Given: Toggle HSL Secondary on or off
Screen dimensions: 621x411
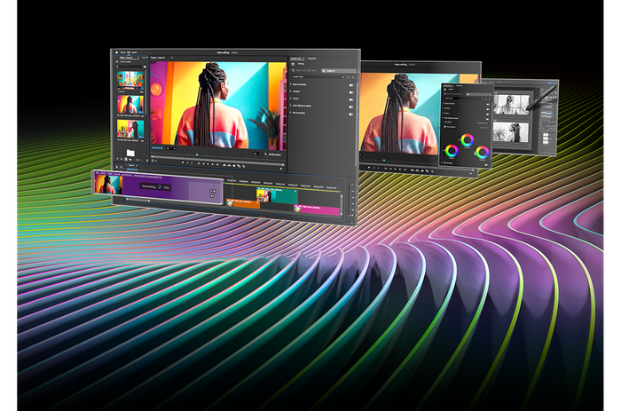Looking at the screenshot, I should 350,115.
